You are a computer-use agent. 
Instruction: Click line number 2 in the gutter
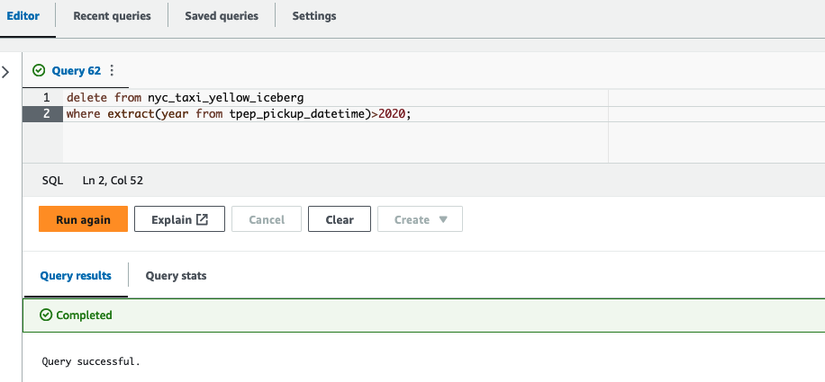coord(46,114)
